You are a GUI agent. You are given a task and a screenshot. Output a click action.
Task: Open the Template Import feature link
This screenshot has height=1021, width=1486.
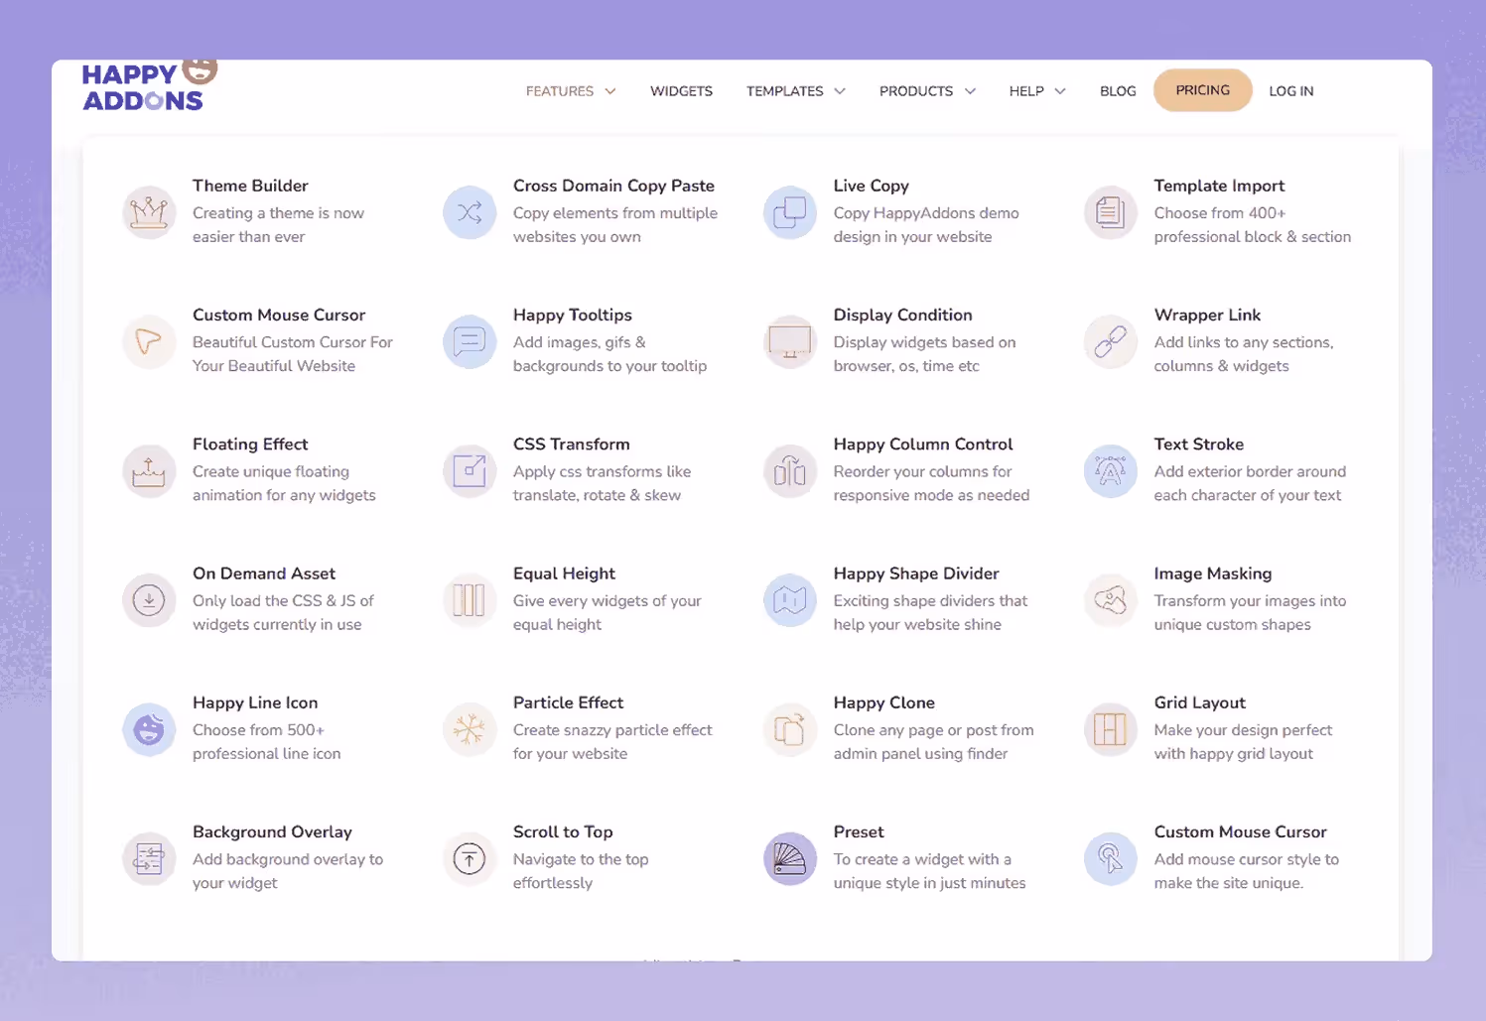(1219, 186)
